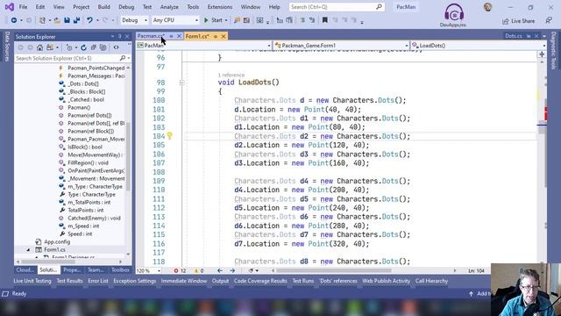Open the Output window tab
561x316 pixels.
[220, 281]
